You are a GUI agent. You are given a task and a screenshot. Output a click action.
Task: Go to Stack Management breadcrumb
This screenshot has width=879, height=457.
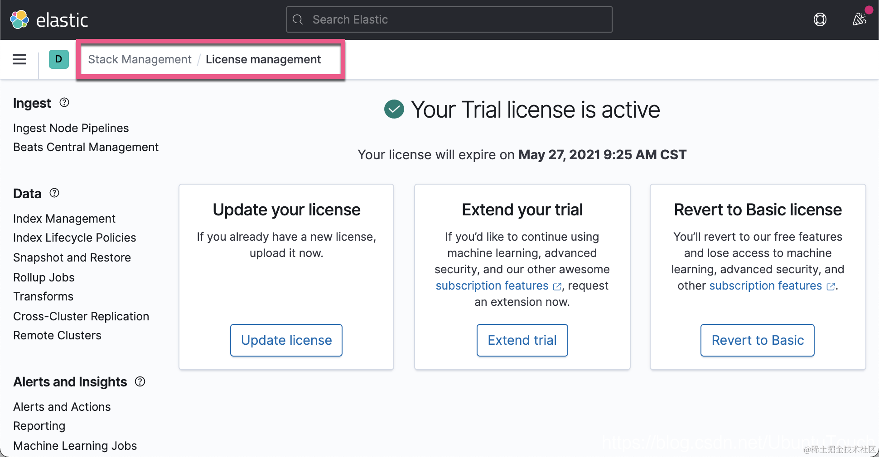pyautogui.click(x=140, y=59)
